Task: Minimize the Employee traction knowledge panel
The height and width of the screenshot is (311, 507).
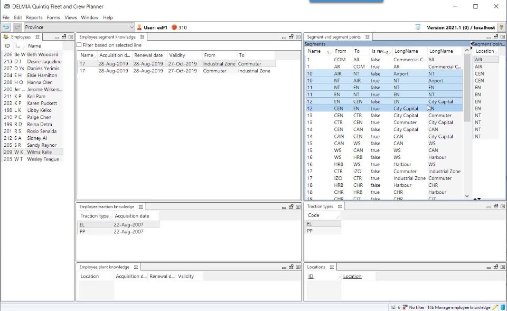Action: tap(284, 207)
